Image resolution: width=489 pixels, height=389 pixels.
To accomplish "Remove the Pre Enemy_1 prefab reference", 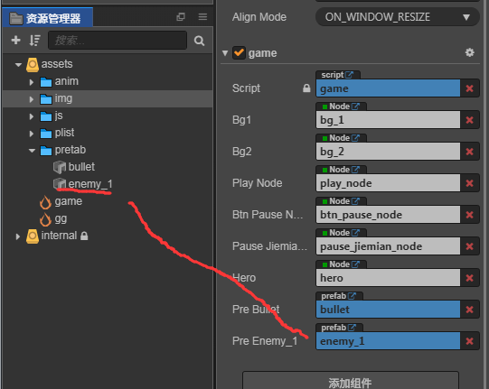I will [469, 341].
